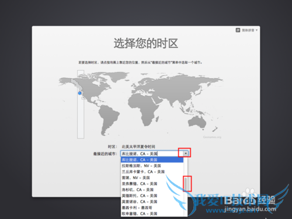Choose 兰丘库卡蒙卡, CA - 美国 from list
Image resolution: width=292 pixels, height=219 pixels.
152,172
